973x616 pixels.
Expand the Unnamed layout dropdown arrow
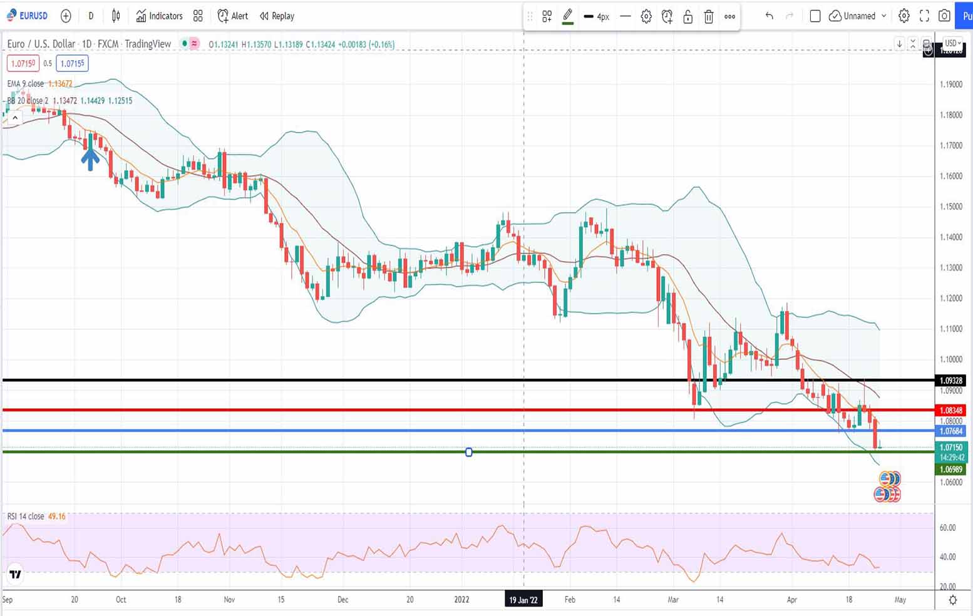pos(884,16)
